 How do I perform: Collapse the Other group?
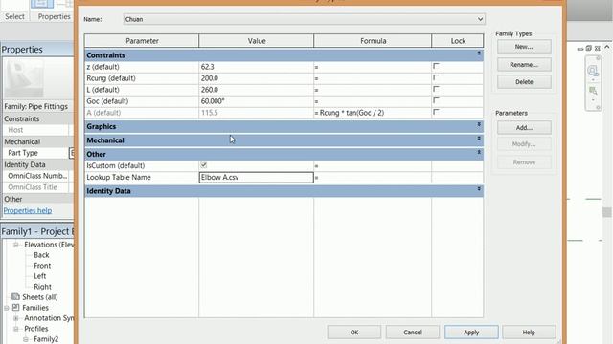point(479,152)
